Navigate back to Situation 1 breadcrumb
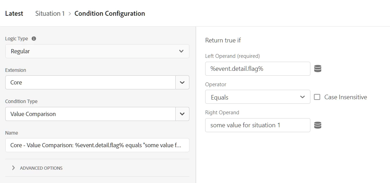390x183 pixels. coord(50,14)
